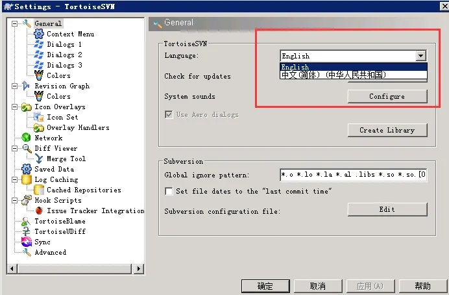This screenshot has height=295, width=449.
Task: Click the Issue Tracker Integration bug icon
Action: click(39, 211)
